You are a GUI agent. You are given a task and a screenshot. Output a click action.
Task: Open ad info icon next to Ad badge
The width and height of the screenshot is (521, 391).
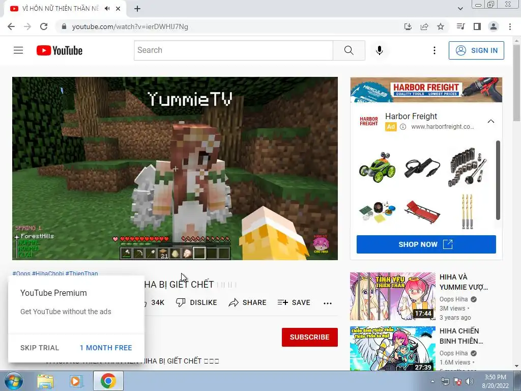[403, 127]
